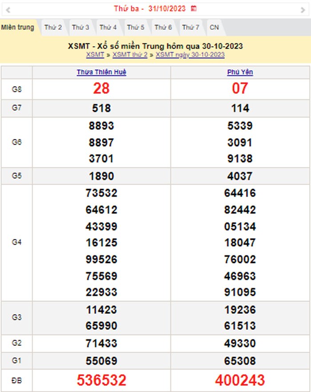Open the calendar date picker icon

pos(194,8)
